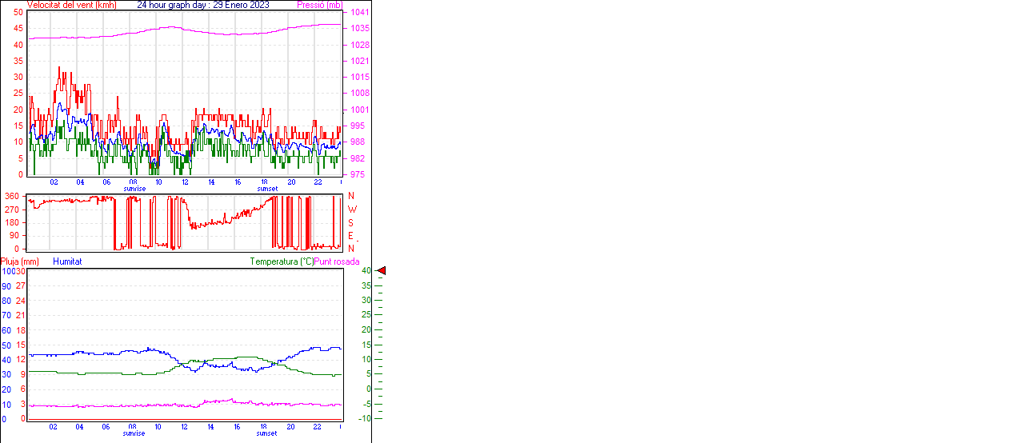The width and height of the screenshot is (1024, 443).
Task: Click the 'sunset' label under wind graph
Action: 267,189
